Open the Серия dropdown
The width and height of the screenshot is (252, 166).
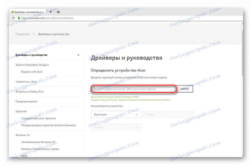169,114
